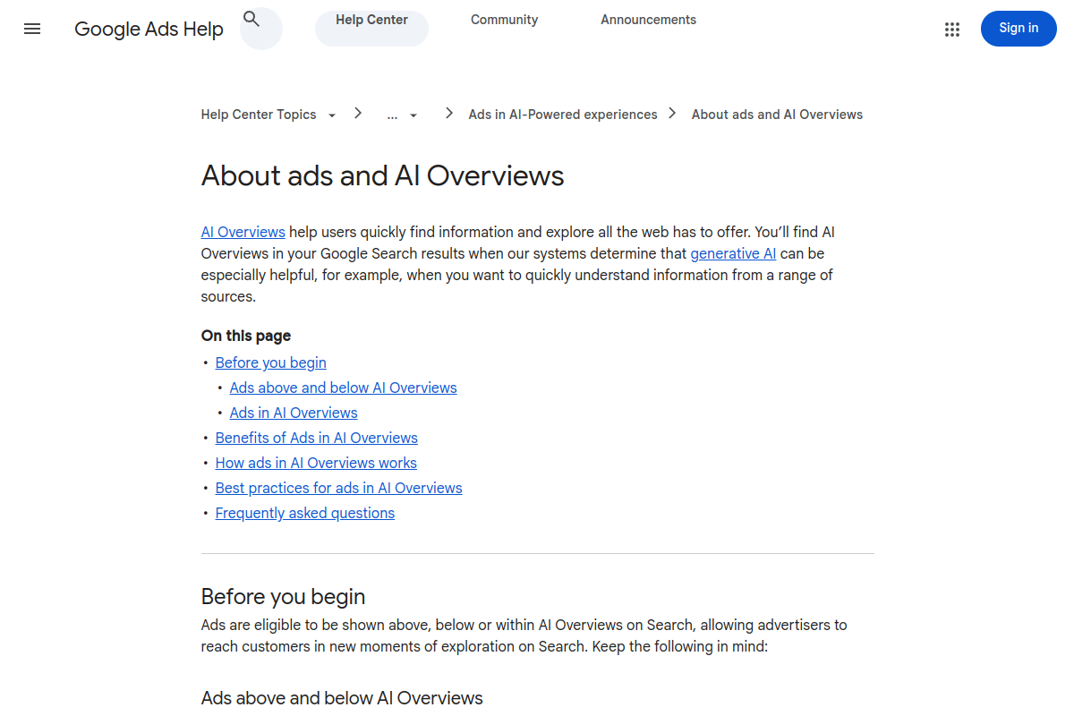The image size is (1074, 716).
Task: Click the Ads in AI-Powered experiences breadcrumb
Action: tap(562, 114)
